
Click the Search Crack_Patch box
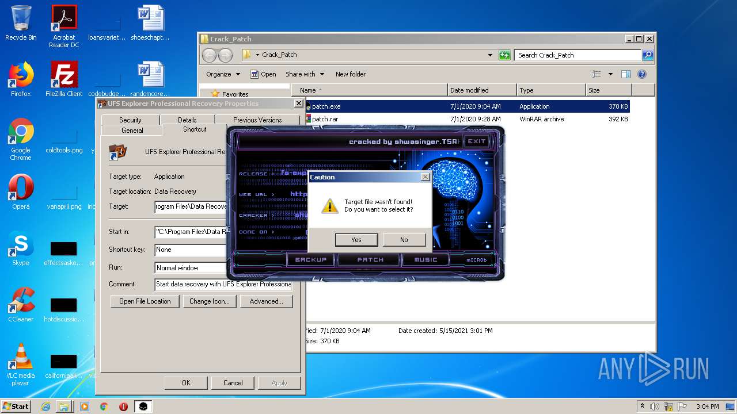pos(578,55)
